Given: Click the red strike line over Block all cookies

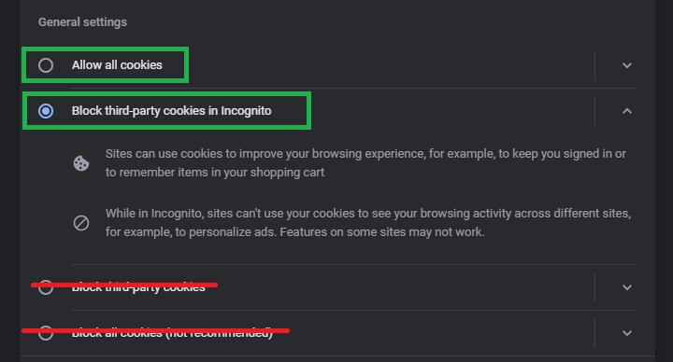Looking at the screenshot, I should click(x=155, y=330).
